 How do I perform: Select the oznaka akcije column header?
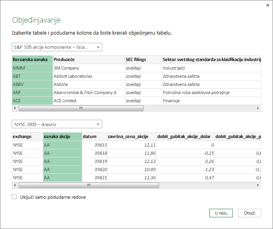(x=62, y=136)
